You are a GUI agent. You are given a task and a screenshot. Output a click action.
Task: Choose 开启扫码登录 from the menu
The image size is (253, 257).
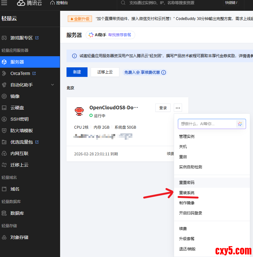[x=212, y=213]
